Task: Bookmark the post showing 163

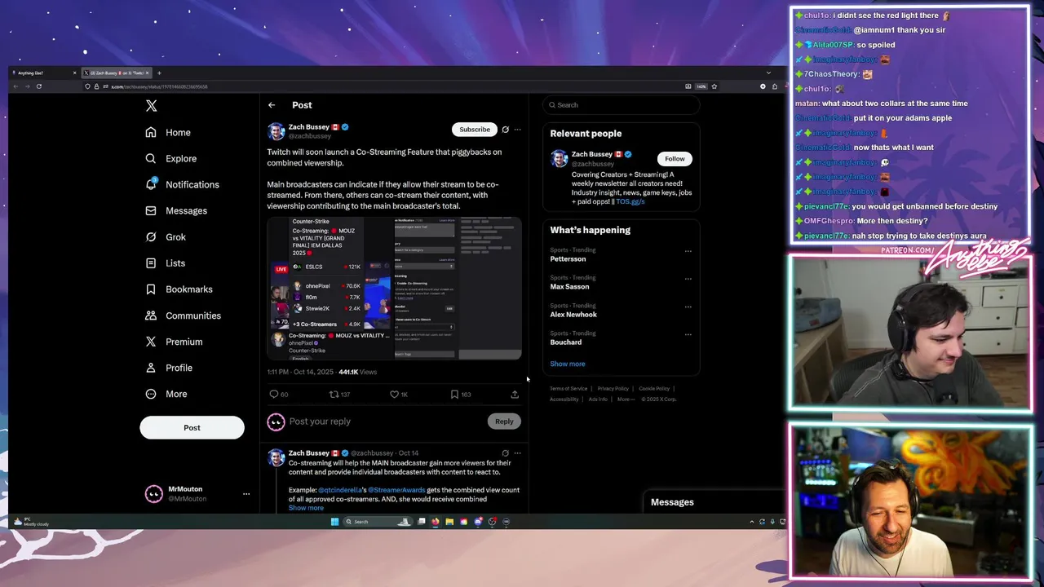Action: [x=454, y=395]
